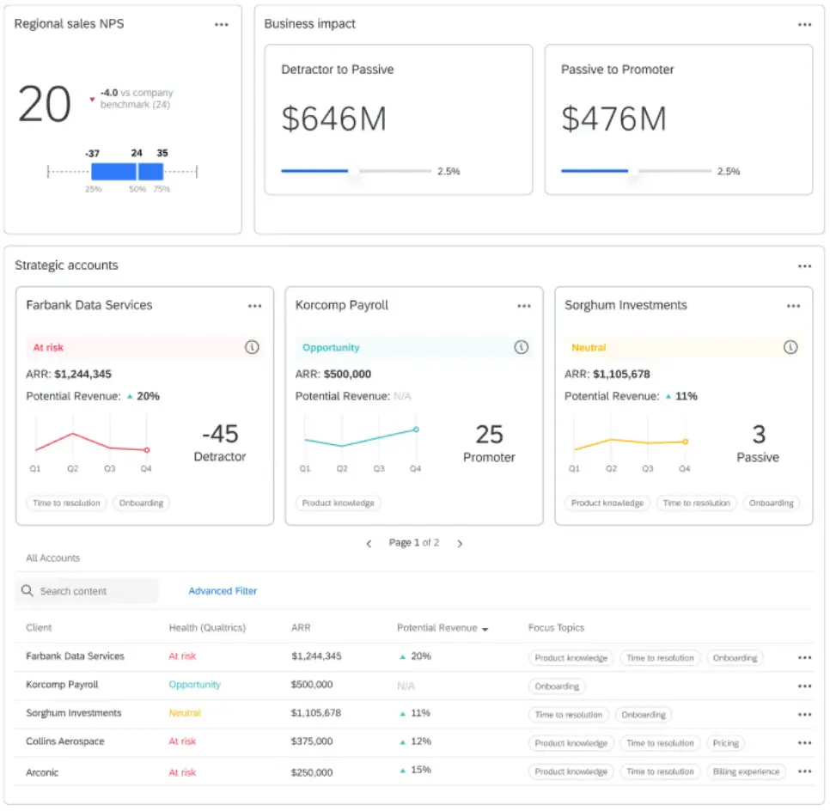Image resolution: width=830 pixels, height=811 pixels.
Task: Open the Business impact widget menu
Action: point(805,24)
